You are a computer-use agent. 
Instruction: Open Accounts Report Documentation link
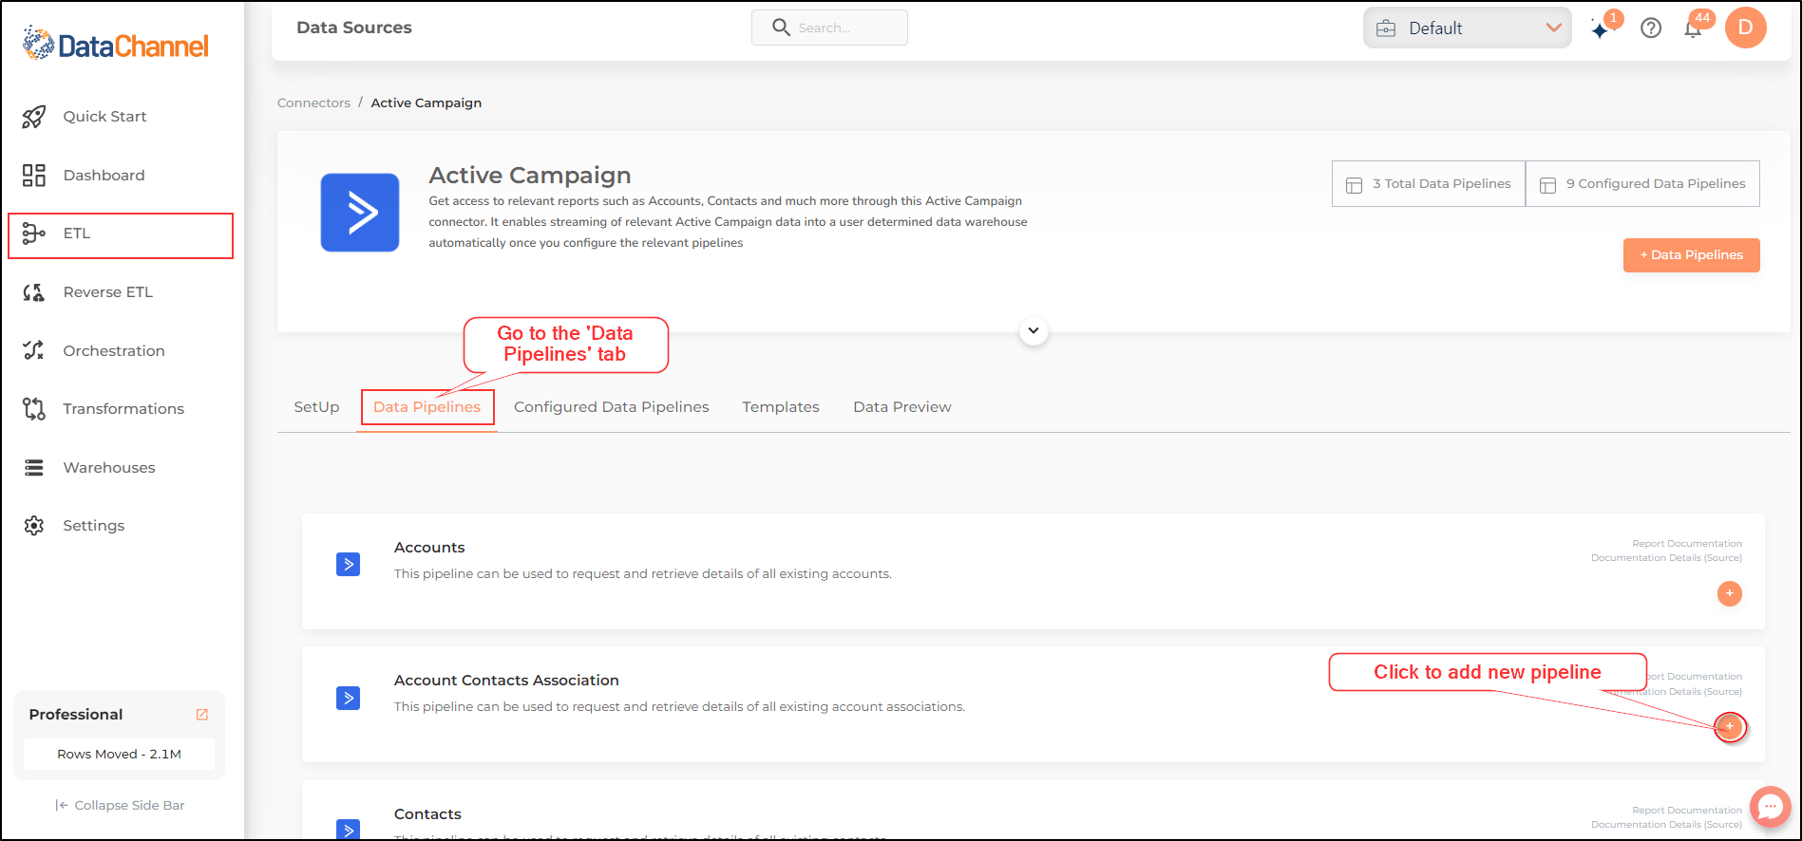click(1687, 544)
